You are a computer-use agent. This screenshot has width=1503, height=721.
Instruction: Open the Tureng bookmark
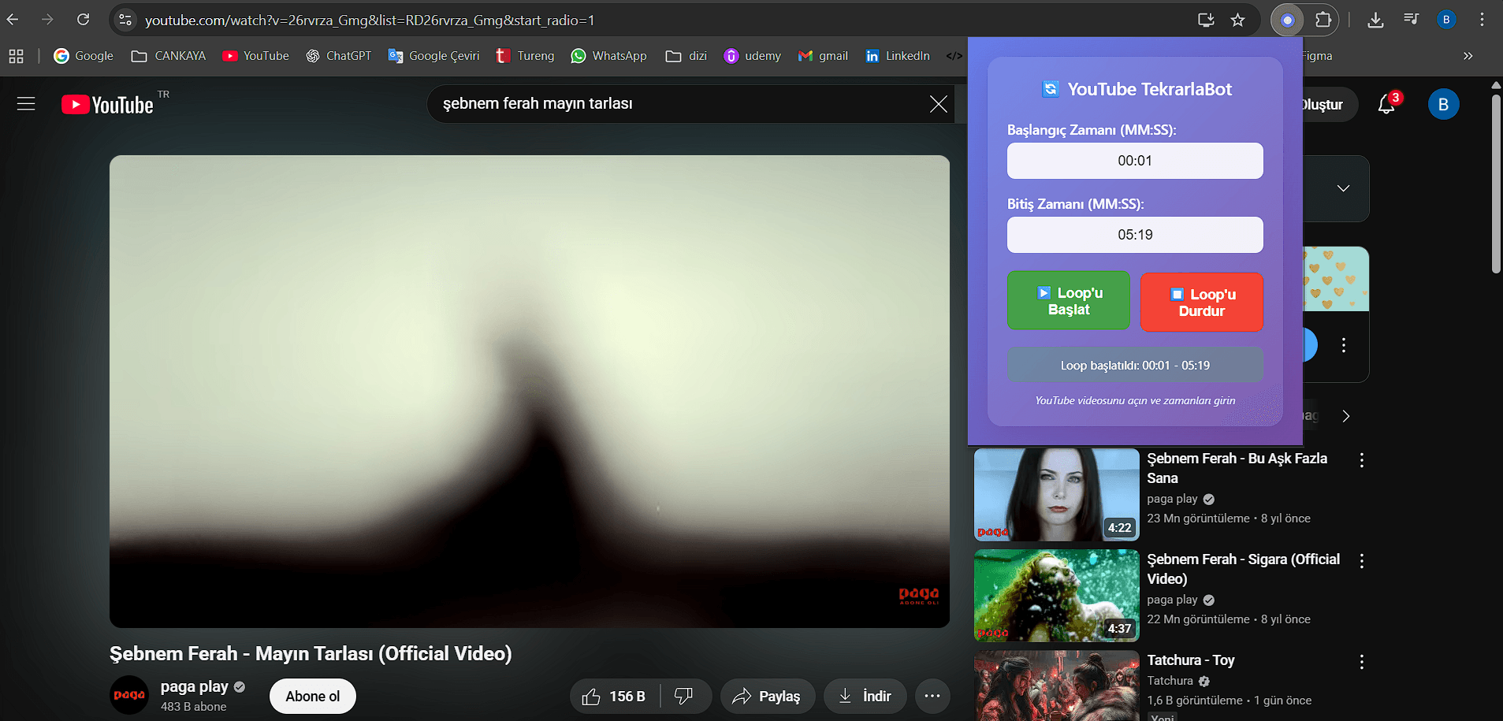(x=525, y=56)
